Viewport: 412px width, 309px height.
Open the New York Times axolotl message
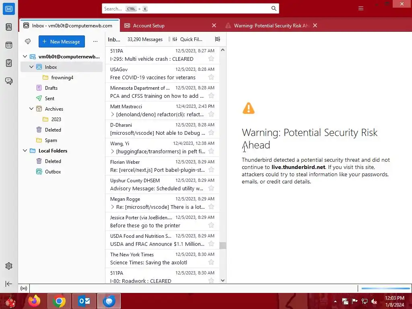[162, 259]
